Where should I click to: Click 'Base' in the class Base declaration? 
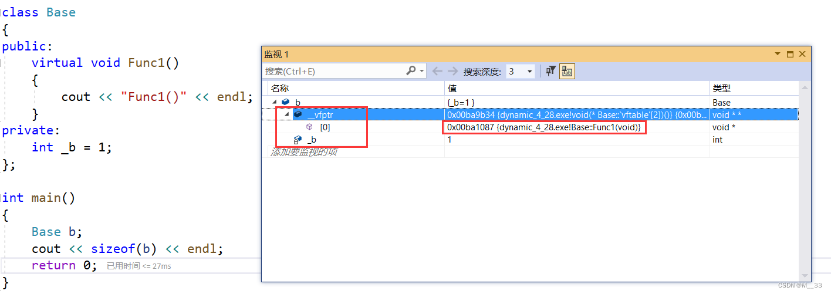[61, 12]
